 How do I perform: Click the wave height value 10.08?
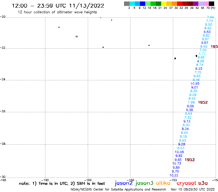[x=179, y=152]
